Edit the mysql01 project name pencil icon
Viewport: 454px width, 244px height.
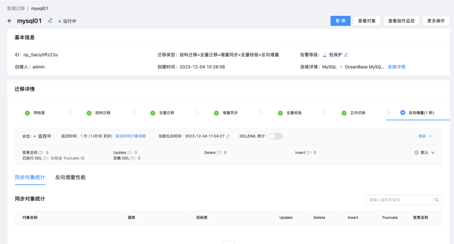click(x=50, y=20)
